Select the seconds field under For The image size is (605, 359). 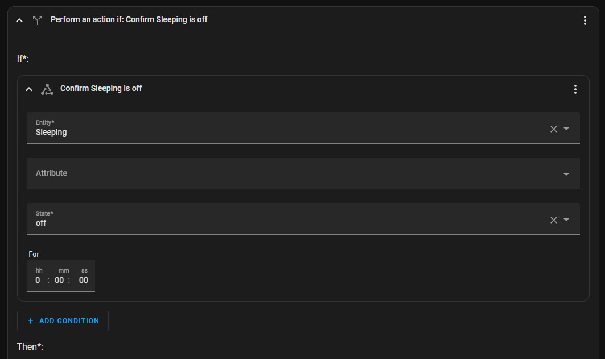coord(84,280)
